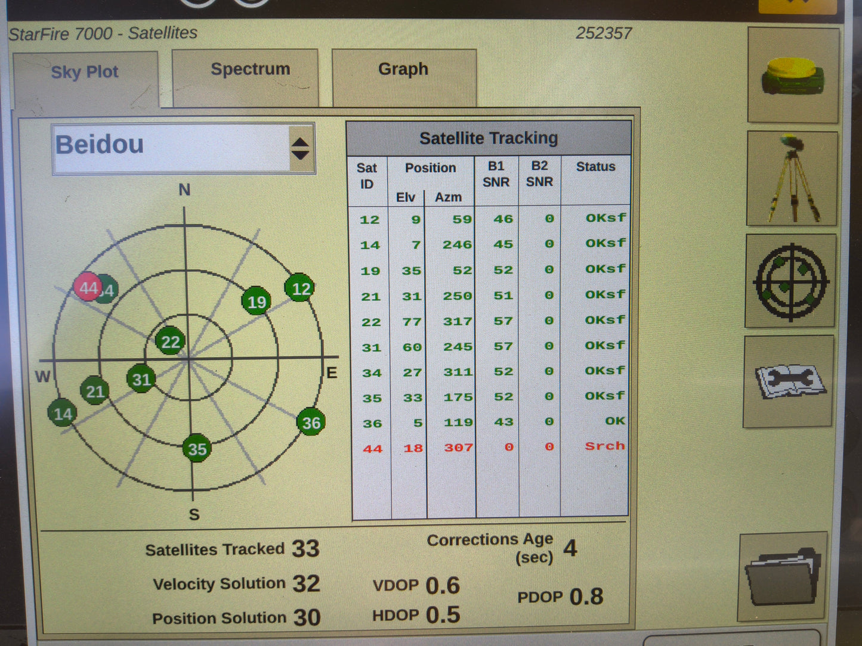Image resolution: width=862 pixels, height=646 pixels.
Task: Open the Beidou constellation dropdown
Action: (x=183, y=149)
